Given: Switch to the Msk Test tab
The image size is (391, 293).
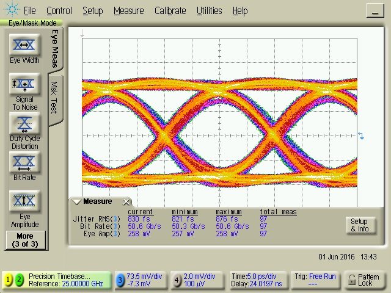Looking at the screenshot, I should pyautogui.click(x=54, y=98).
